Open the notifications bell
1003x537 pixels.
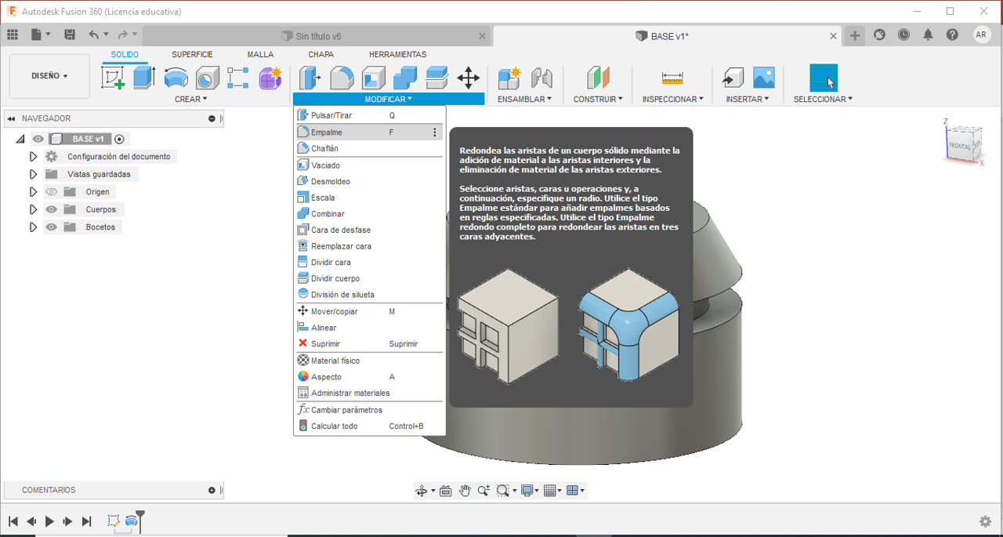click(928, 35)
